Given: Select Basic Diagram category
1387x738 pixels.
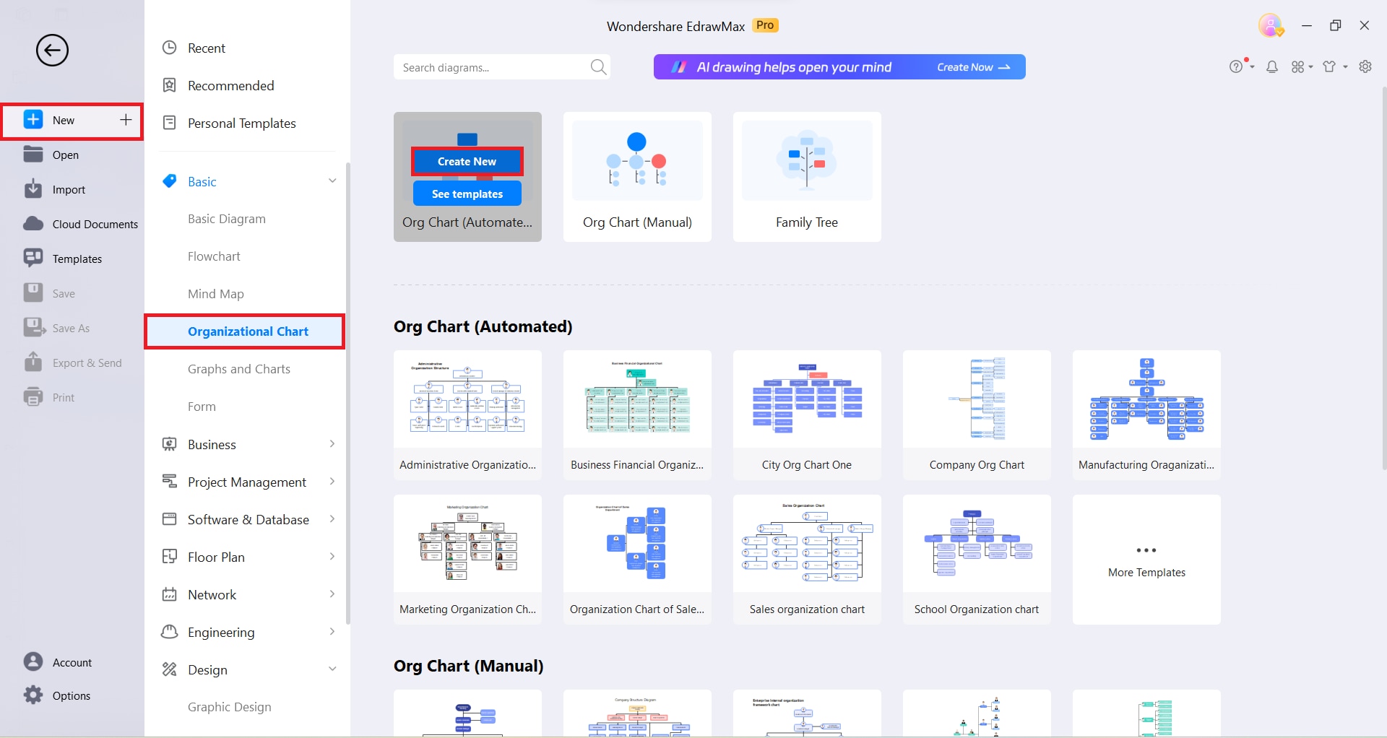Looking at the screenshot, I should (227, 219).
